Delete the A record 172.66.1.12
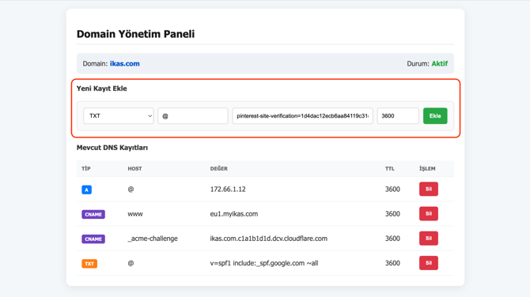The image size is (530, 297). (429, 189)
